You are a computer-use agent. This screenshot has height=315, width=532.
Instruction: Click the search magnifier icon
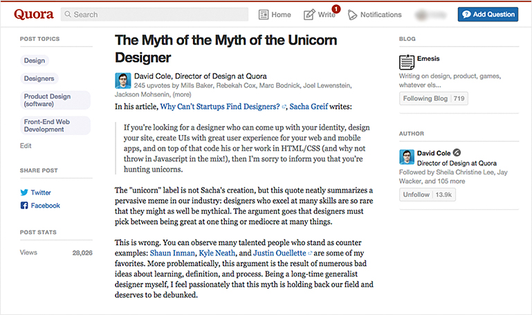pyautogui.click(x=68, y=15)
